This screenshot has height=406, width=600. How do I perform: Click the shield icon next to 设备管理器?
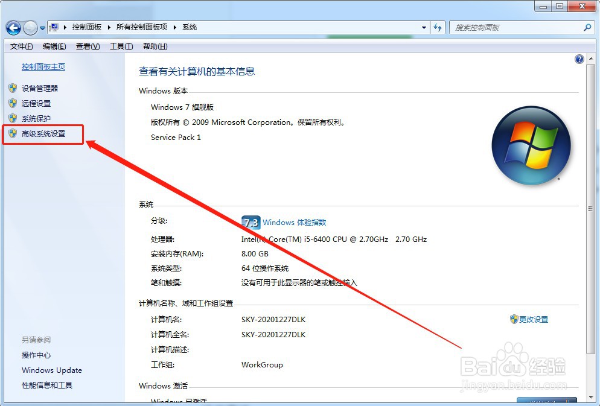tap(13, 88)
